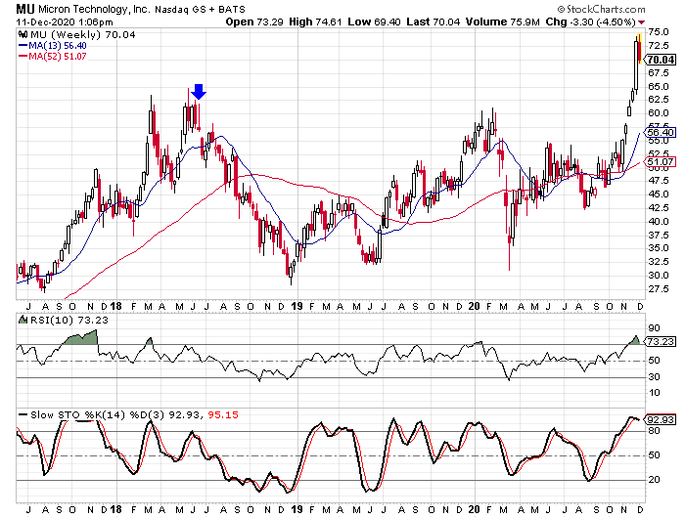This screenshot has width=685, height=518.
Task: Click the MU ticker symbol title
Action: 26,9
